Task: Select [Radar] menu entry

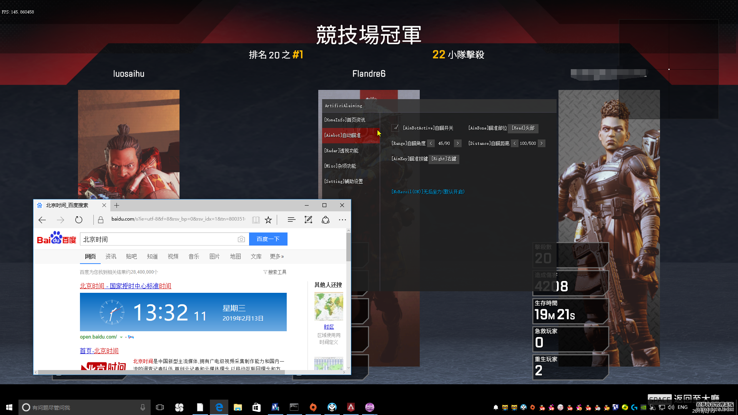Action: (351, 151)
